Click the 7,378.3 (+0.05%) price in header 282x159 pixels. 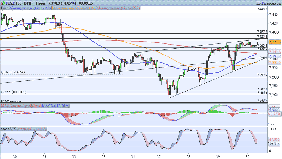coord(62,3)
